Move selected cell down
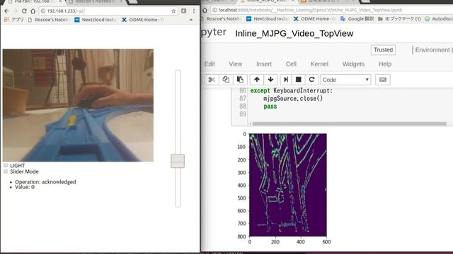 pos(270,80)
